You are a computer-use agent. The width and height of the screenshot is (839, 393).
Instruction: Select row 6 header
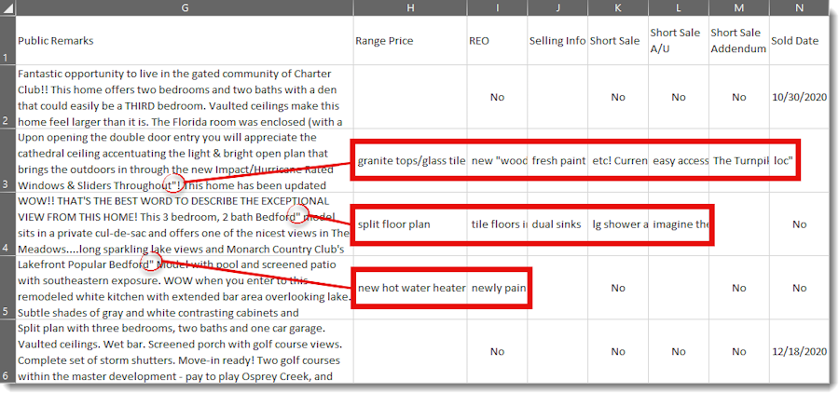point(7,351)
